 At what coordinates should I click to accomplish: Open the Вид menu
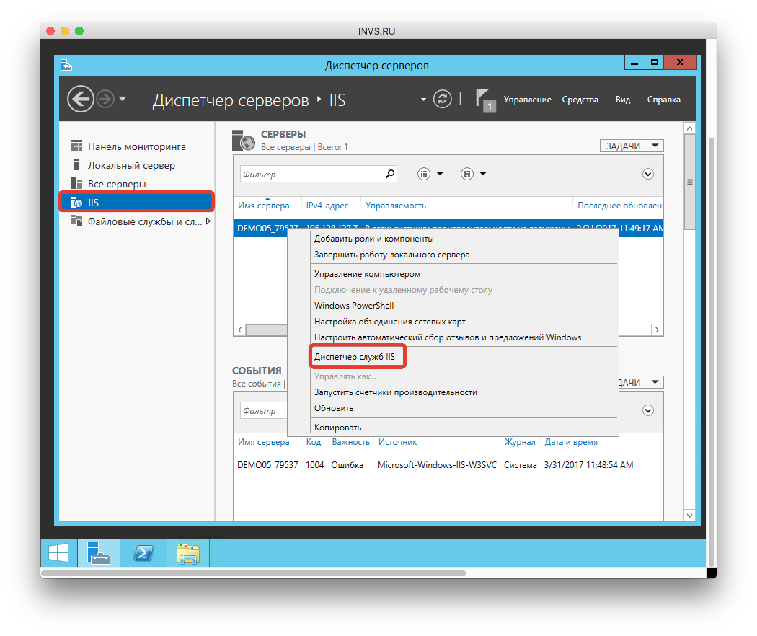(623, 100)
